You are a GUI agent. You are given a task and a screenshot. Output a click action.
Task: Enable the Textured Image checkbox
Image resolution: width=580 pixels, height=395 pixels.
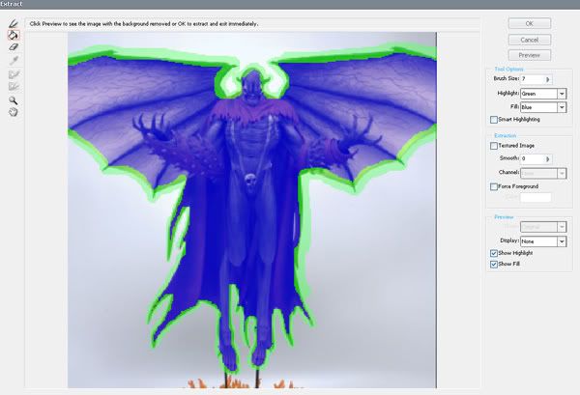495,146
